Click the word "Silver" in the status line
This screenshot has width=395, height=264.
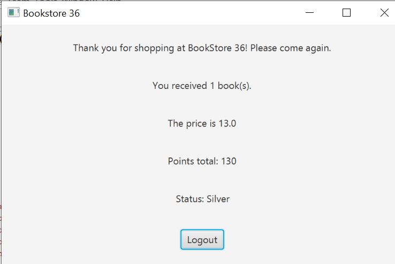pos(218,199)
